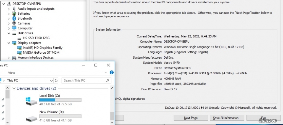Click the New Volume (D:) usage bar

coord(60,116)
